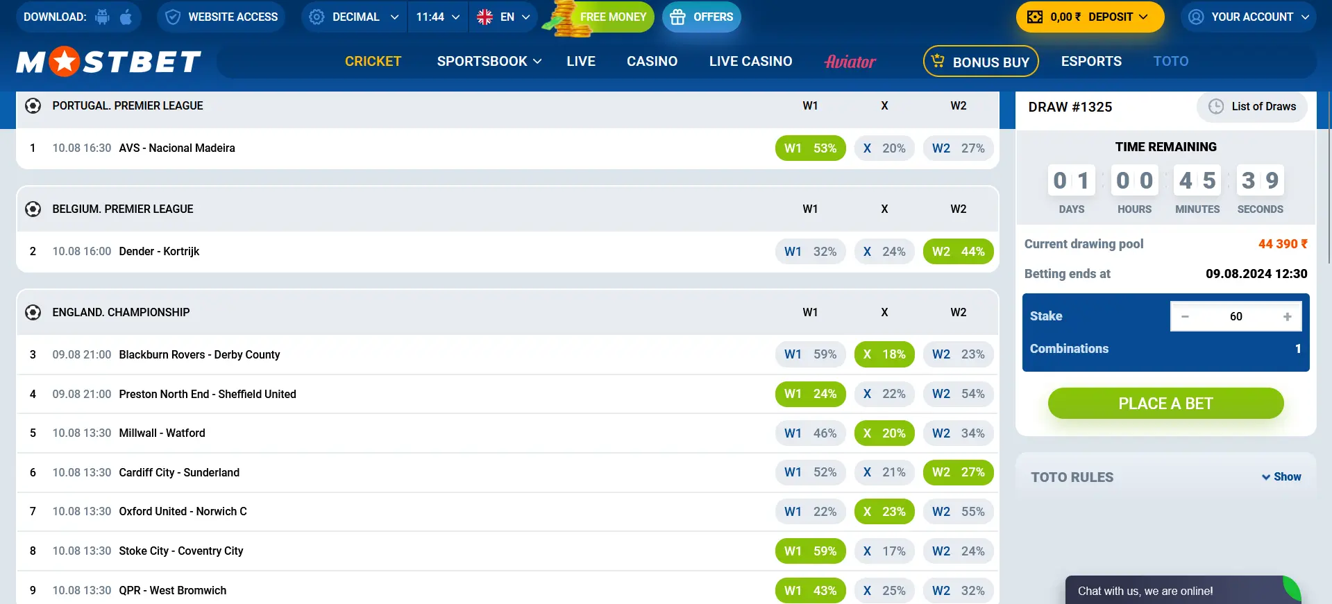Select W2 54% for Preston North End - Sheffield United
Viewport: 1332px width, 604px height.
click(959, 394)
